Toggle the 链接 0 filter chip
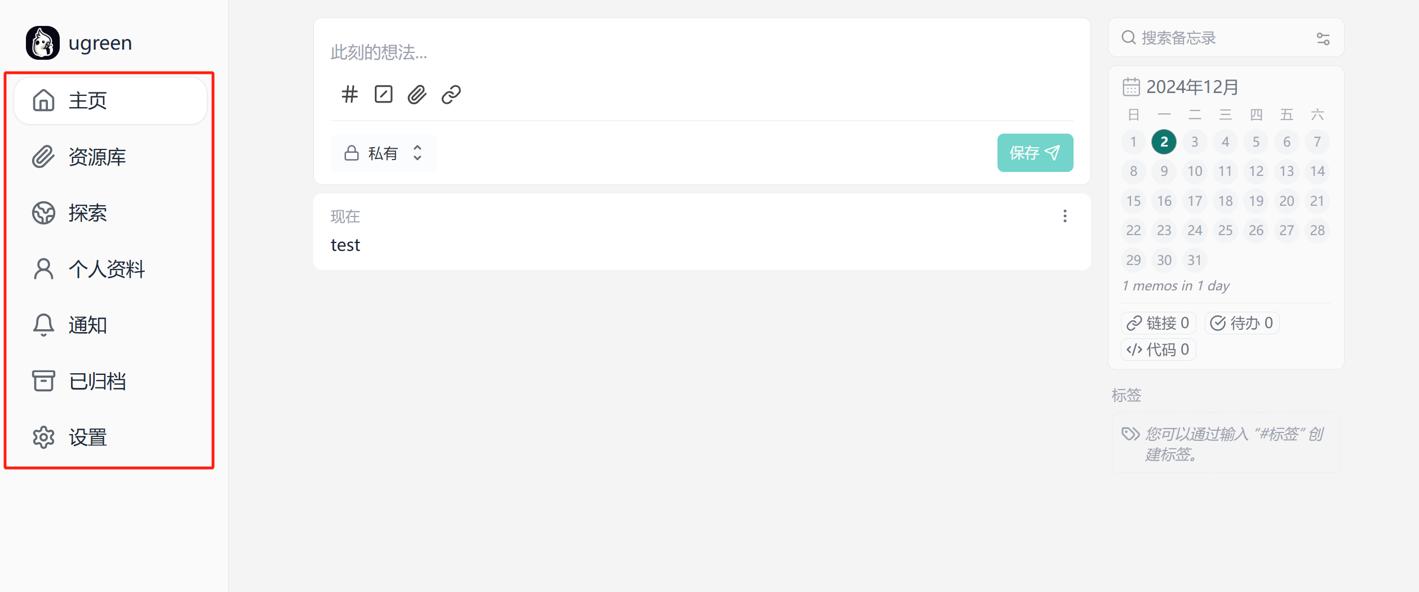The height and width of the screenshot is (592, 1419). tap(1158, 323)
